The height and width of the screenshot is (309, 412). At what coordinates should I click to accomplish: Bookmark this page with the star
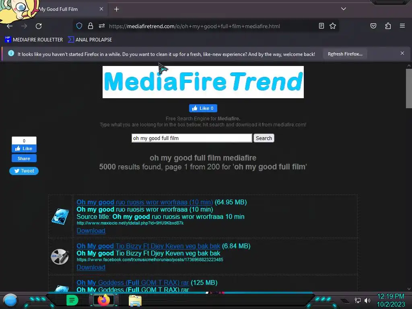pyautogui.click(x=333, y=26)
